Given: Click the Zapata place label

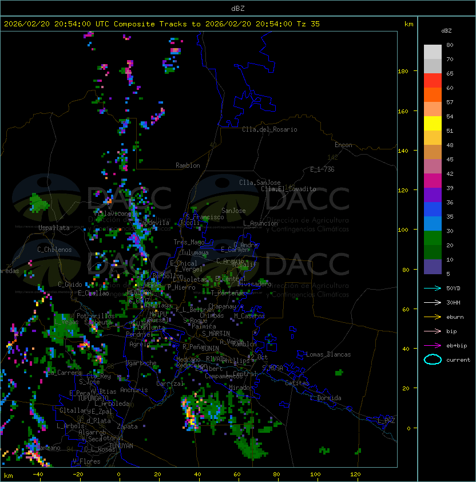Looking at the screenshot, I should click(x=127, y=426).
